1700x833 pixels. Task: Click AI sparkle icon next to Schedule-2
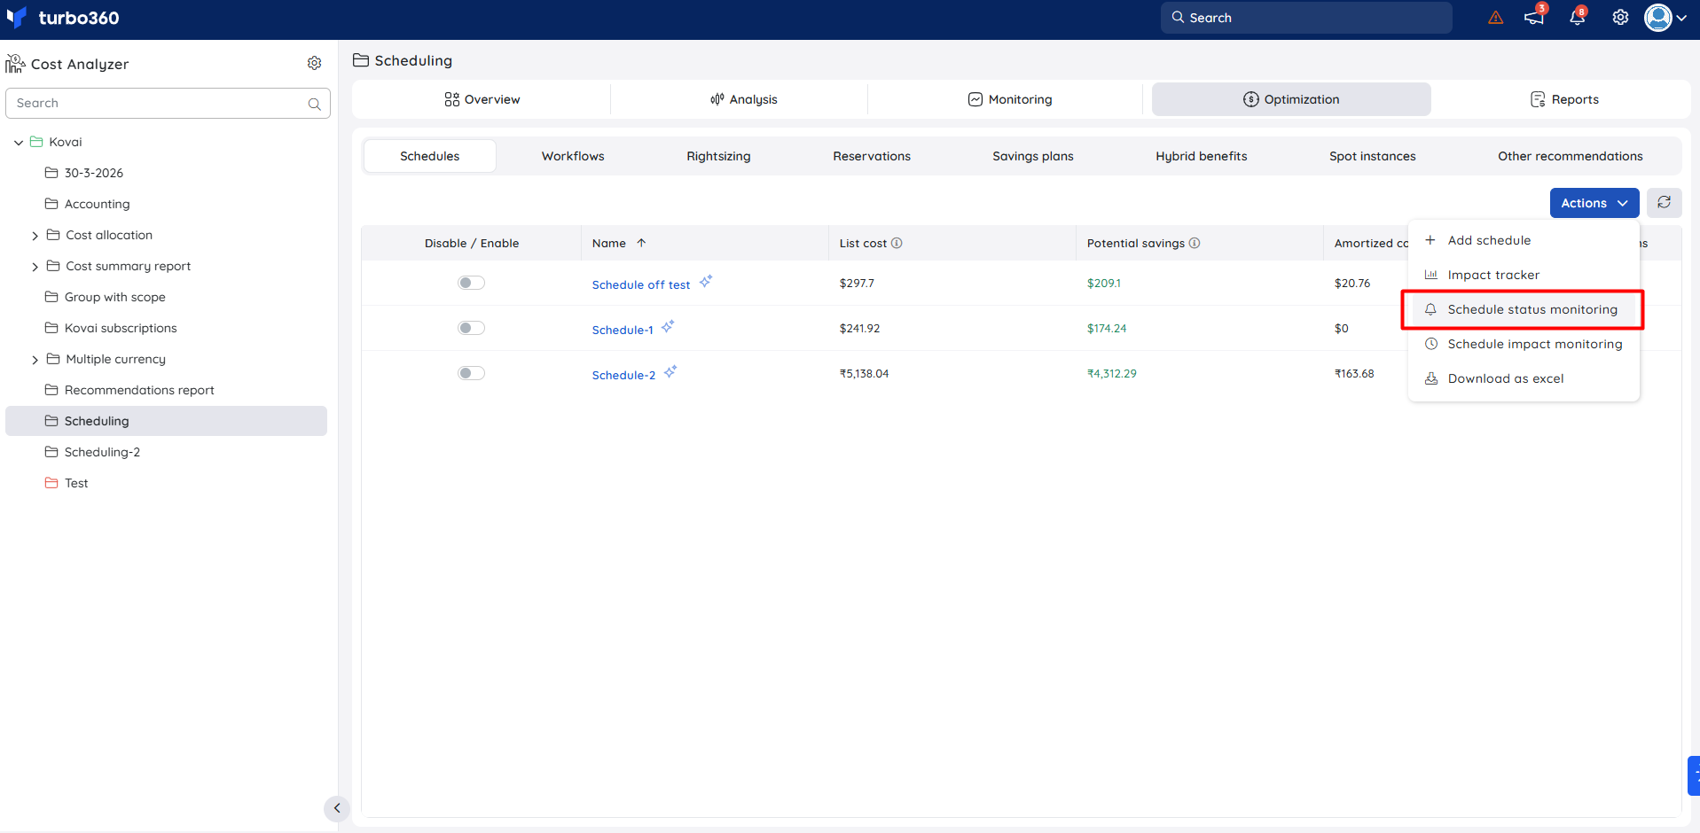670,371
